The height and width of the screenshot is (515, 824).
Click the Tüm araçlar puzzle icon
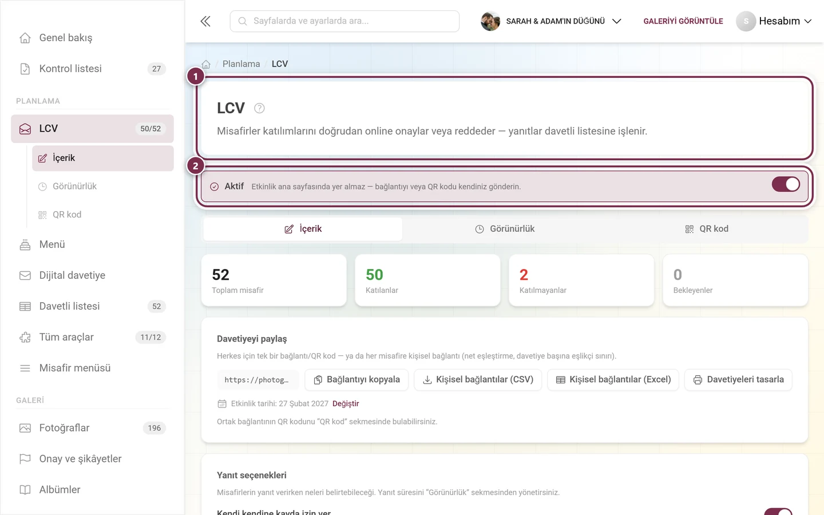(25, 337)
